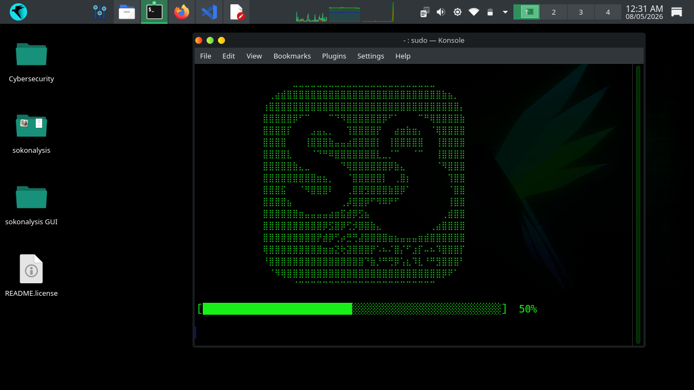Click the green window button in Konsole titlebar

[210, 40]
